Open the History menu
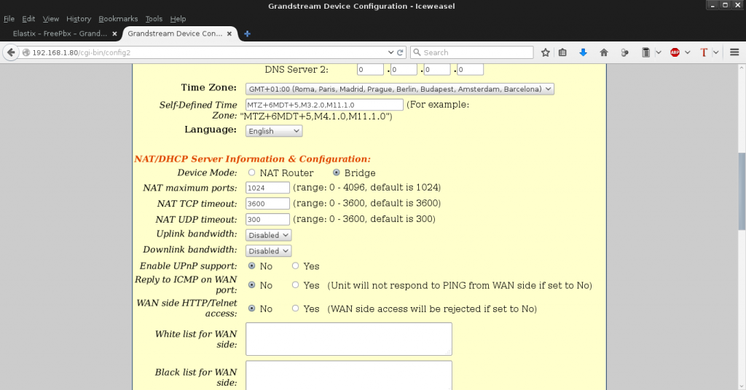The image size is (746, 390). pos(78,18)
